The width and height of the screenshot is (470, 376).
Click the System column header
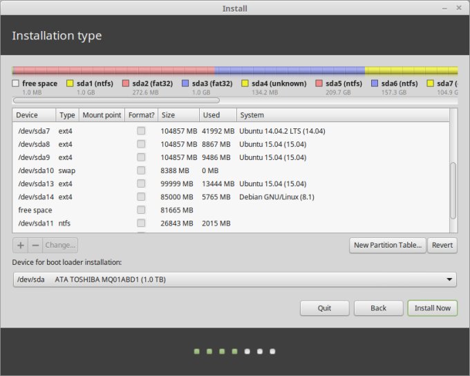tap(343, 115)
